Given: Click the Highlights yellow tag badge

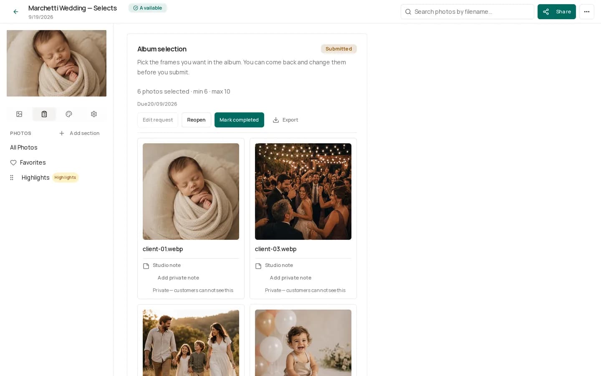Looking at the screenshot, I should [66, 178].
